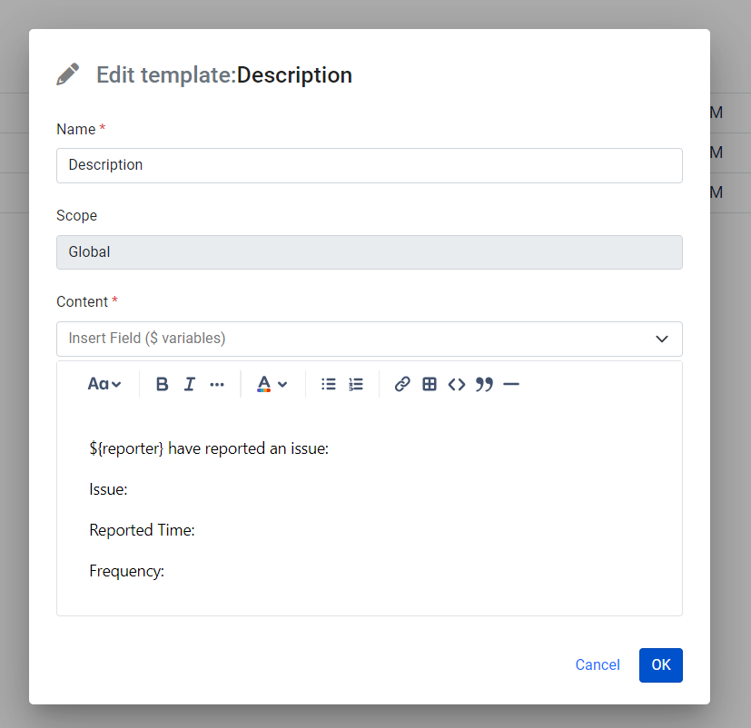Viewport: 751px width, 728px height.
Task: Insert a table into content
Action: click(x=430, y=384)
